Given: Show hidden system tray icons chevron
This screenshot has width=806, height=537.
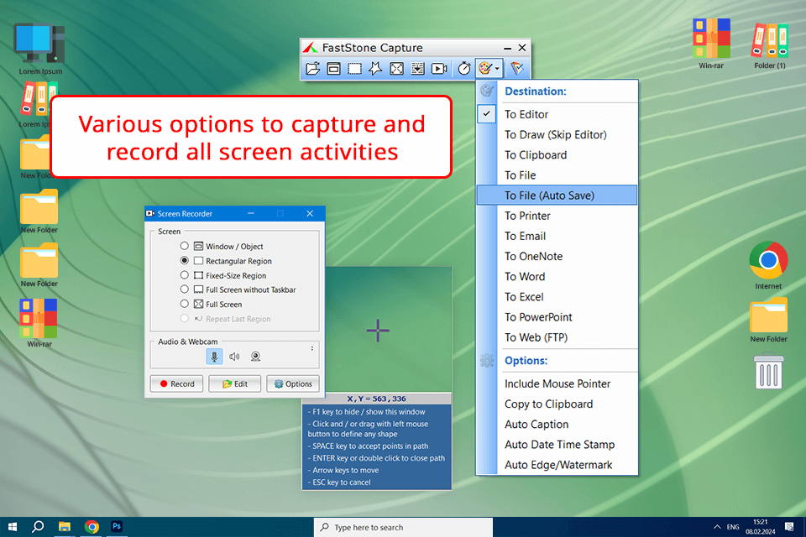Looking at the screenshot, I should pos(717,527).
